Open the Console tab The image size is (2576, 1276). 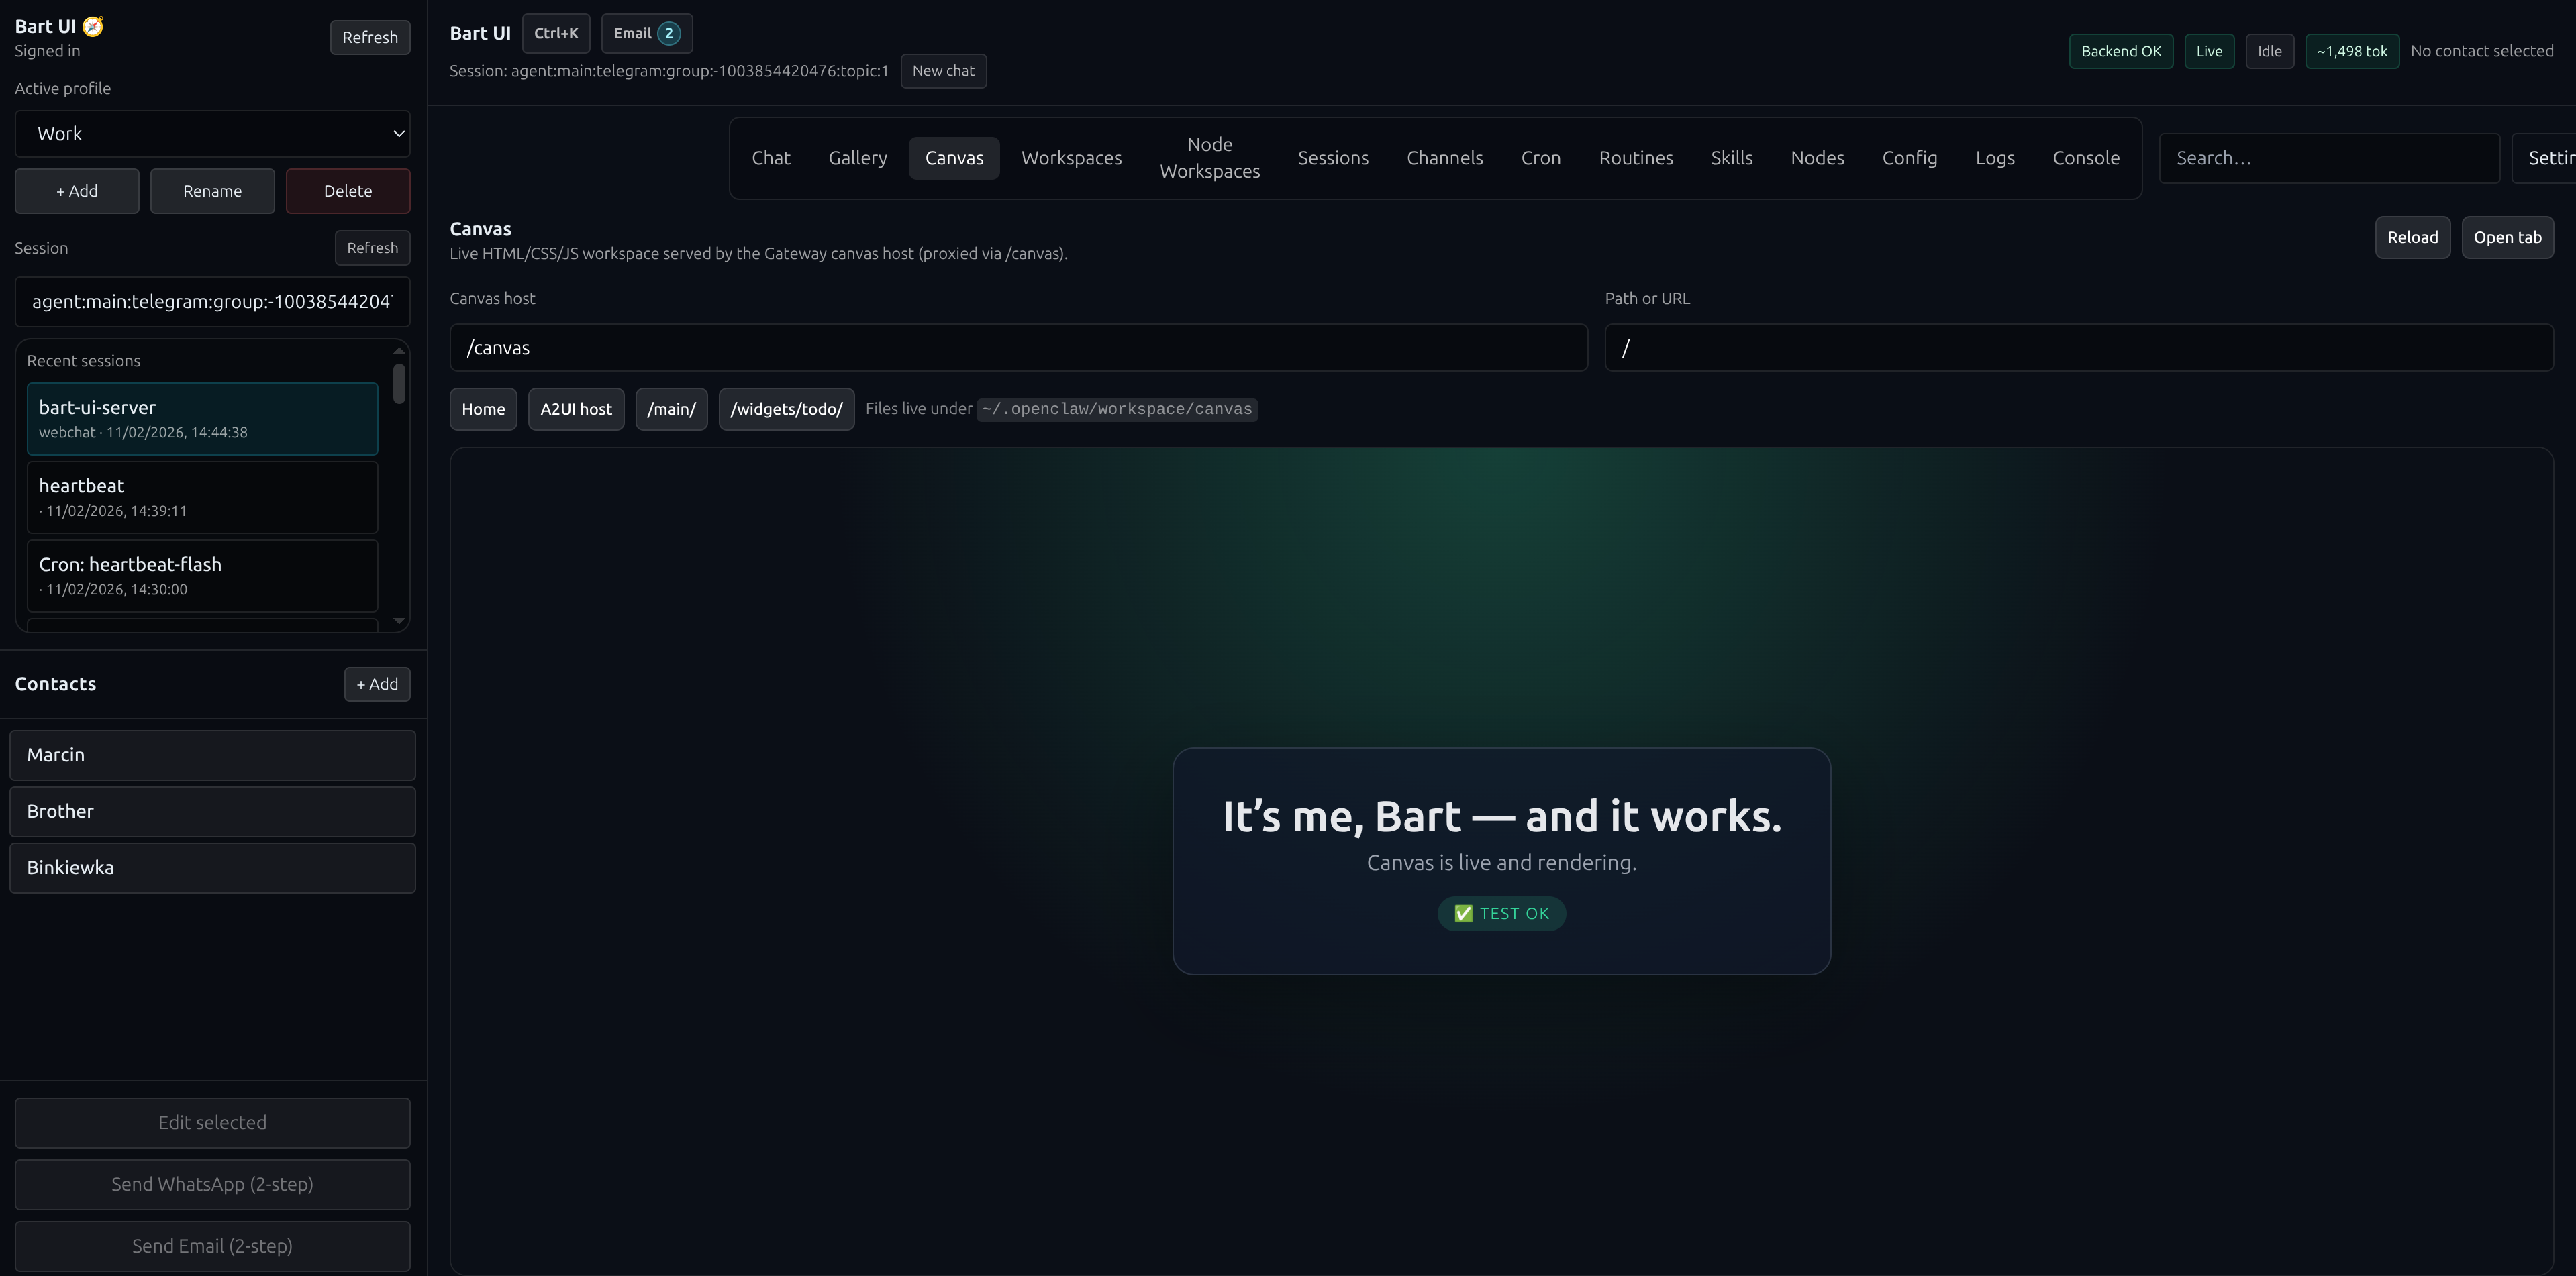(x=2086, y=158)
